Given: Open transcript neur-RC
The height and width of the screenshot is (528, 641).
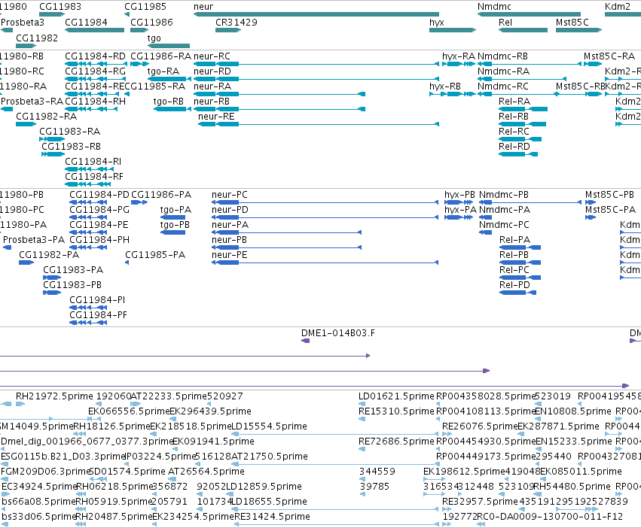Looking at the screenshot, I should [212, 56].
